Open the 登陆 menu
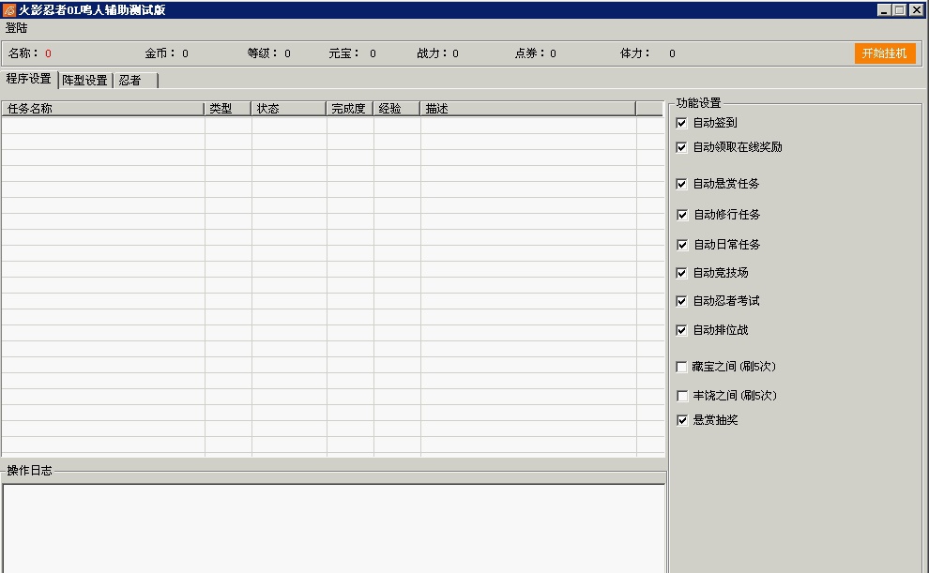929x573 pixels. point(17,28)
